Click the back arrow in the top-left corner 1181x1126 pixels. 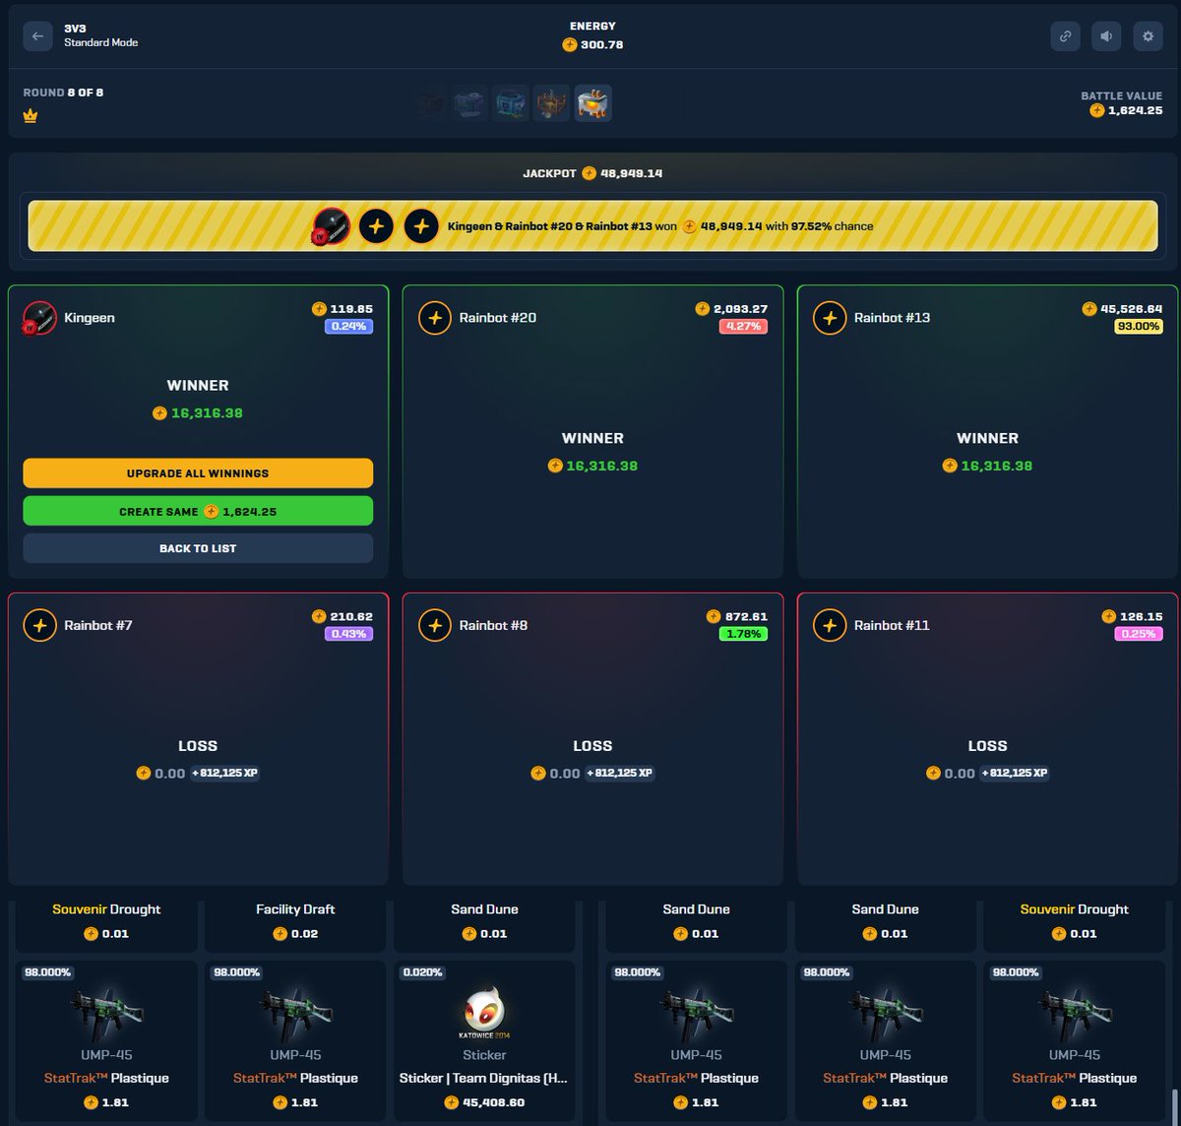37,36
